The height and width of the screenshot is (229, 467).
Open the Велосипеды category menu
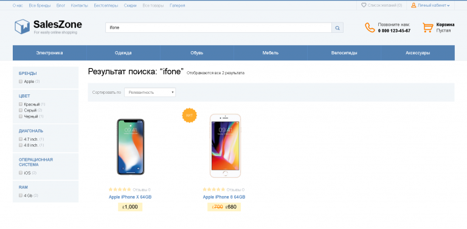(x=344, y=53)
